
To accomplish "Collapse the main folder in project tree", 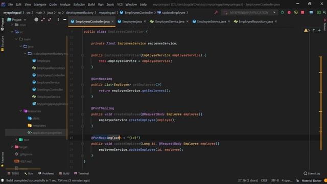I will point(16,39).
